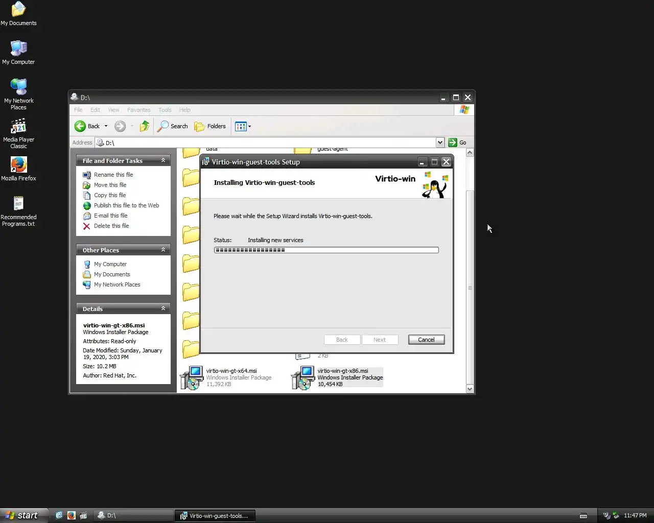Open Back history dropdown arrow
Image resolution: width=654 pixels, height=523 pixels.
(x=106, y=126)
